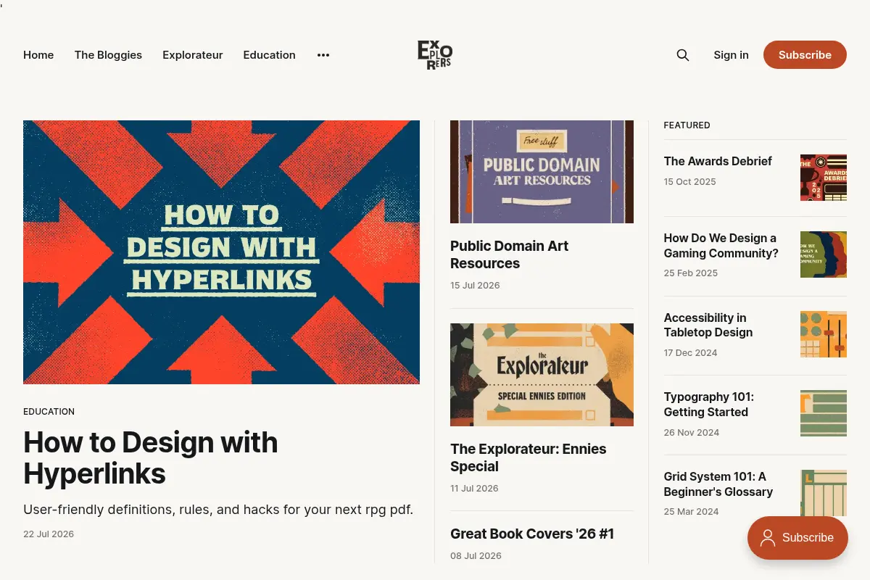Click the 08 Jul 2026 date
870x580 pixels.
click(x=476, y=556)
